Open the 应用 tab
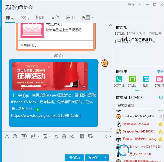Viewport: 164px width, 162px height. click(x=70, y=18)
